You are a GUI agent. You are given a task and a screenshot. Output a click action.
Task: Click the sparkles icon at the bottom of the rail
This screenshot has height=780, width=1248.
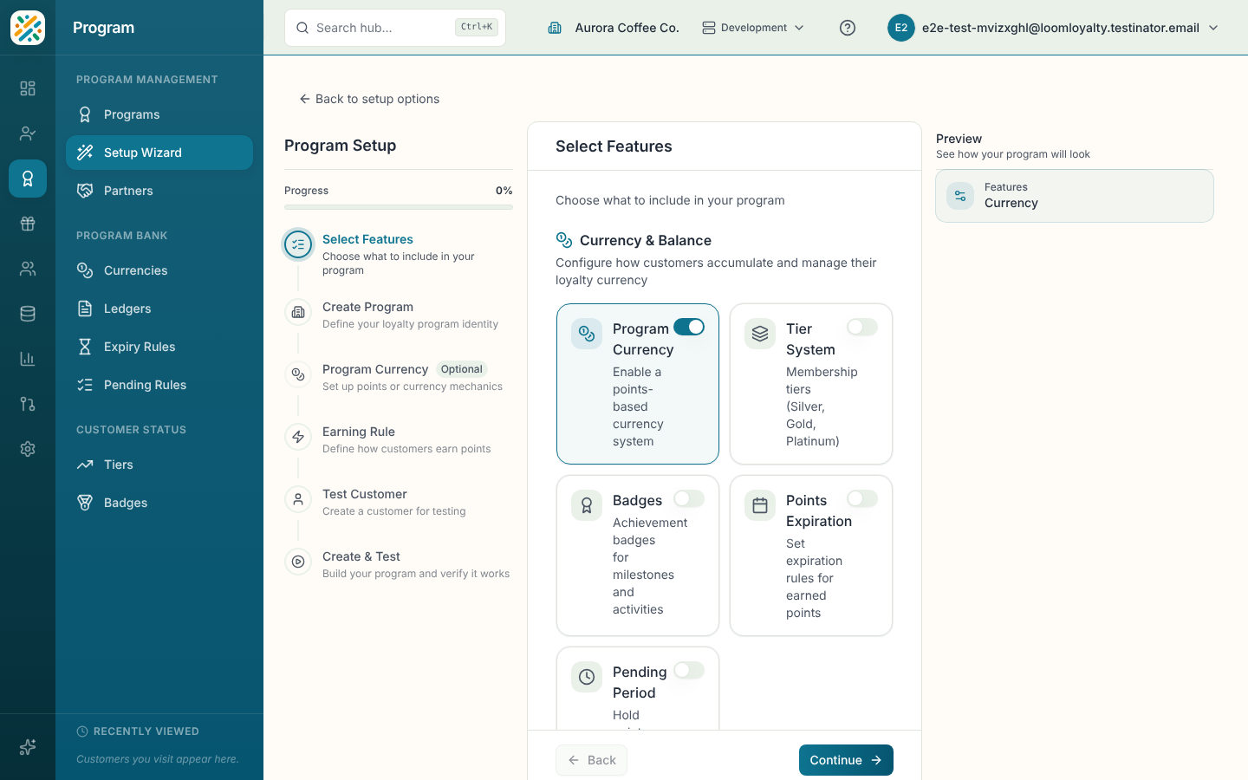(28, 747)
